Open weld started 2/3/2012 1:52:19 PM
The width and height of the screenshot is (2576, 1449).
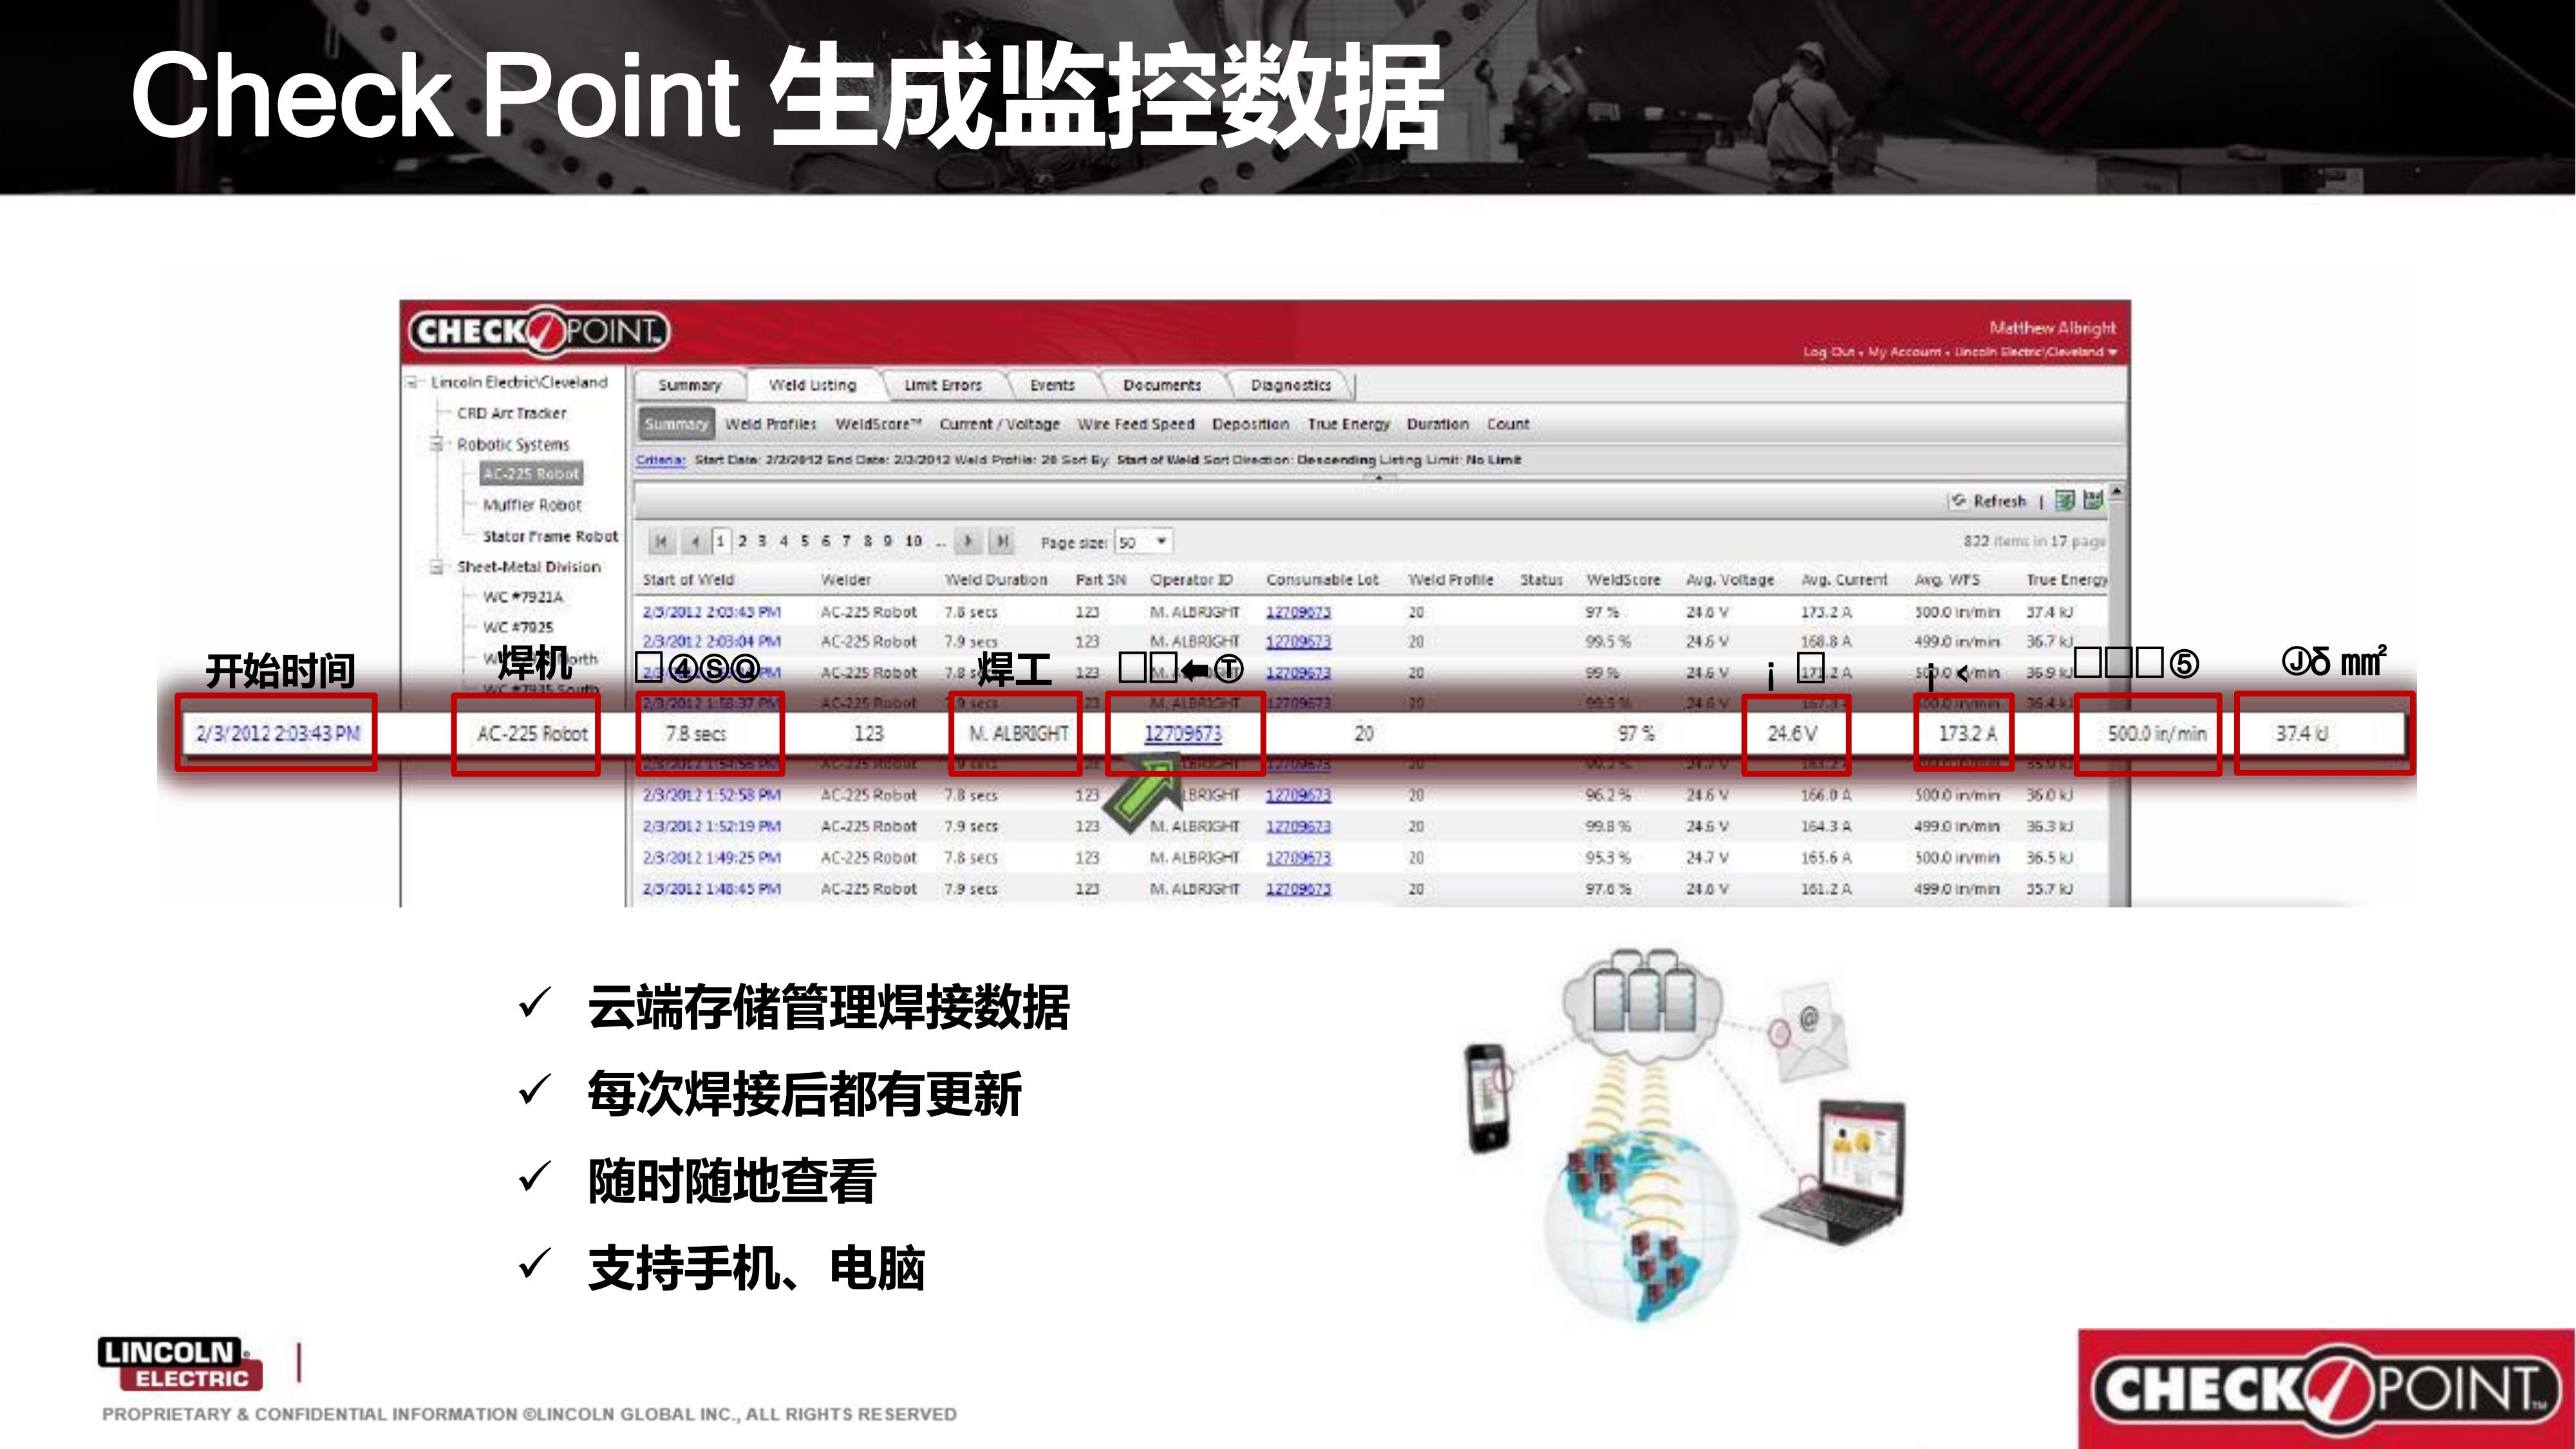[x=712, y=826]
